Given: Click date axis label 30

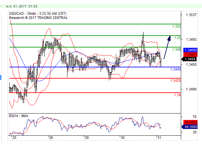Looking at the screenshot, I should pos(122,138).
